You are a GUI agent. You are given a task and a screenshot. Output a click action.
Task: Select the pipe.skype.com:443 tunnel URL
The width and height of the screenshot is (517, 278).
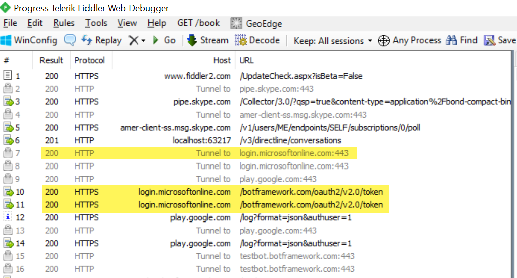pyautogui.click(x=276, y=89)
